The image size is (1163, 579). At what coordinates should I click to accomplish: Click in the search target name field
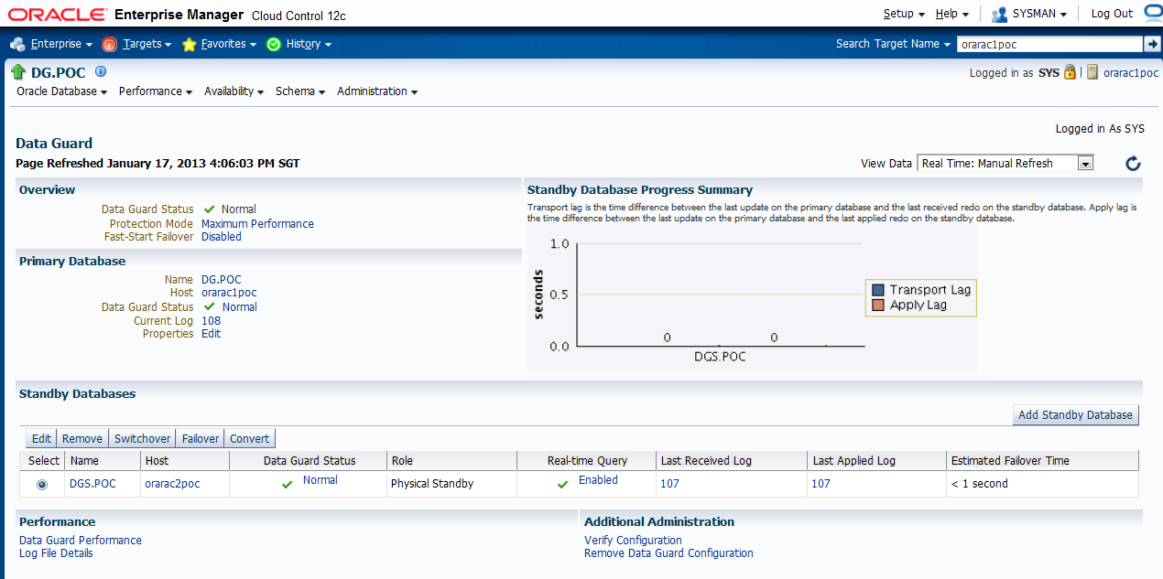1049,44
